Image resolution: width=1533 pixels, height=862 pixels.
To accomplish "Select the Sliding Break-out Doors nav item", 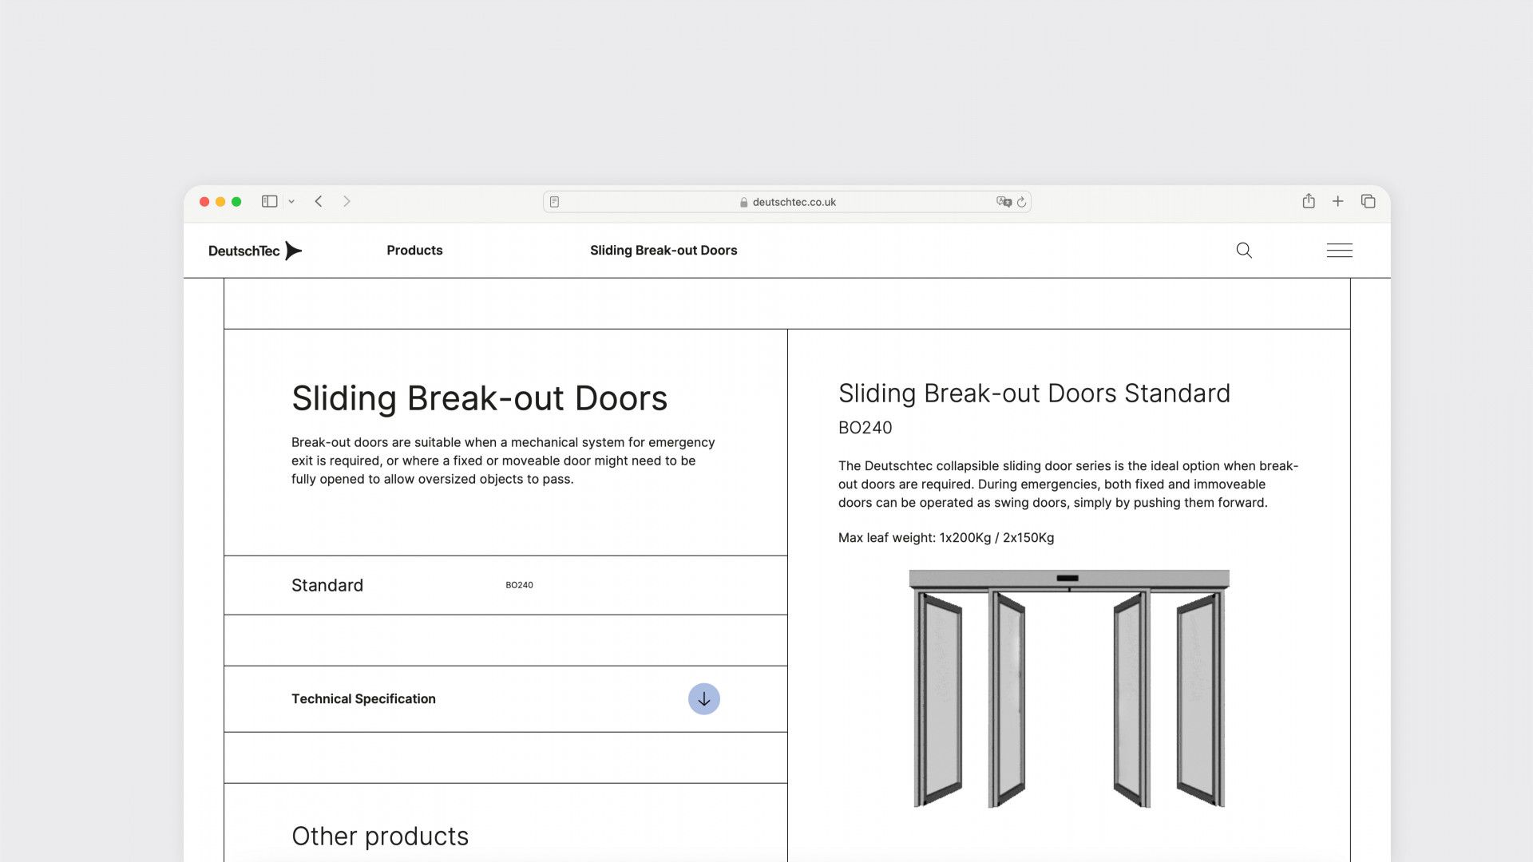I will coord(664,251).
